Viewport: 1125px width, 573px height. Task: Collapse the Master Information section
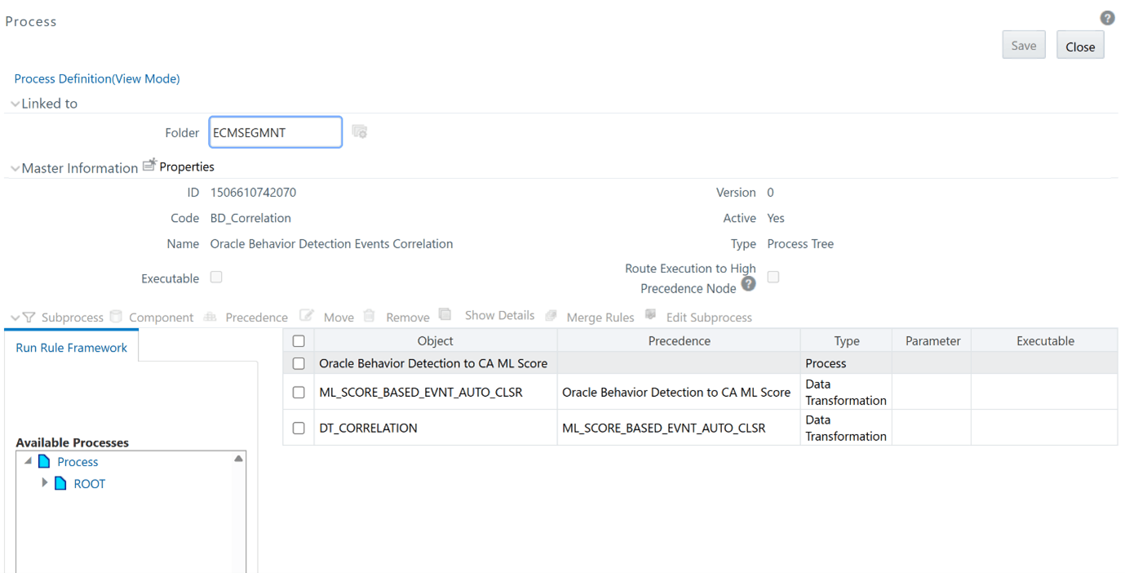click(x=14, y=168)
